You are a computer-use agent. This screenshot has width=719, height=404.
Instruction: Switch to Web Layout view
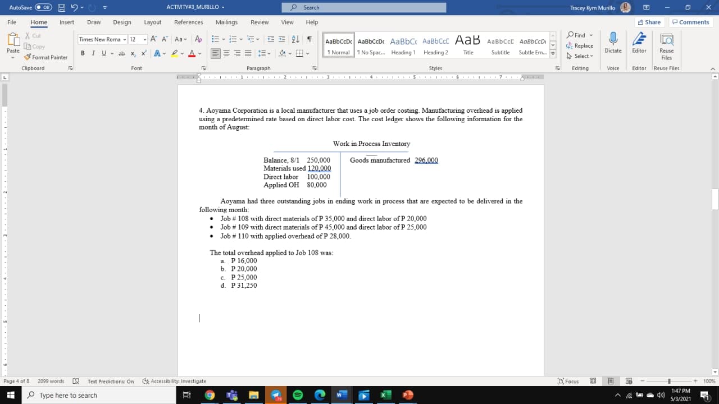[x=629, y=381]
